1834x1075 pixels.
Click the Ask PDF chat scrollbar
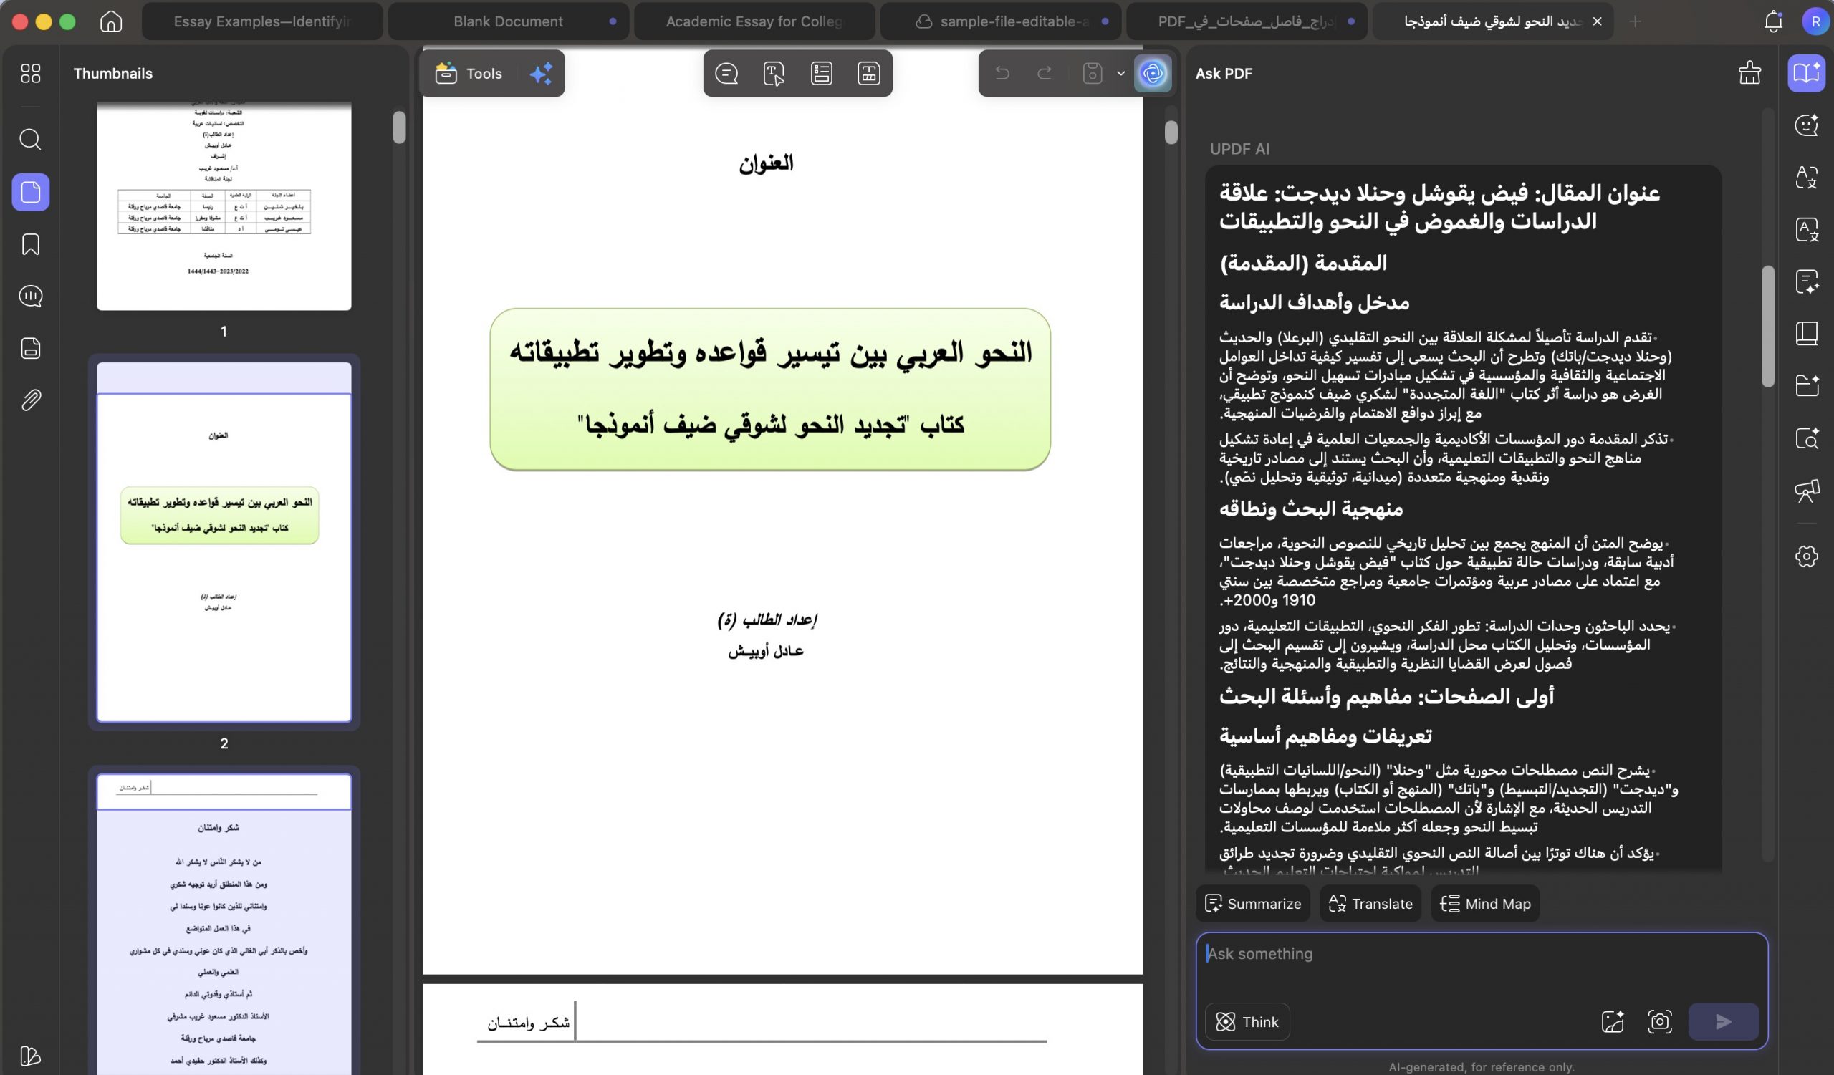pos(1768,326)
